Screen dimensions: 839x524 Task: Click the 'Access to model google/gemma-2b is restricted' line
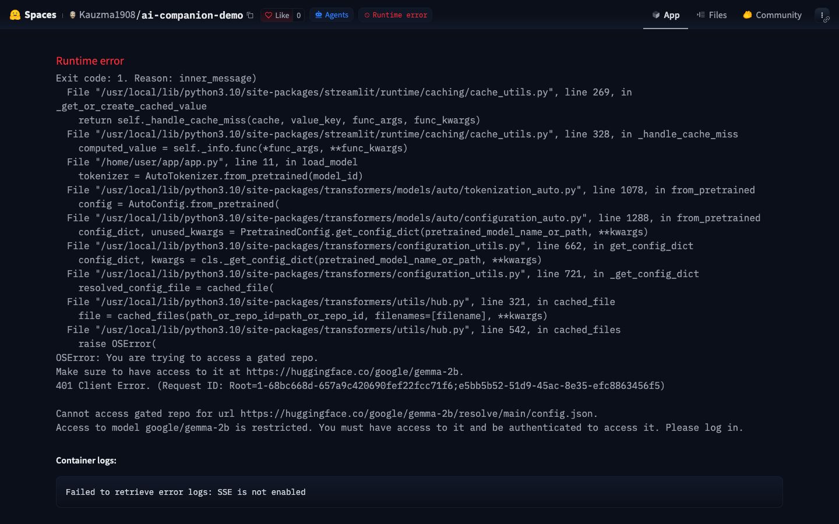tap(400, 427)
